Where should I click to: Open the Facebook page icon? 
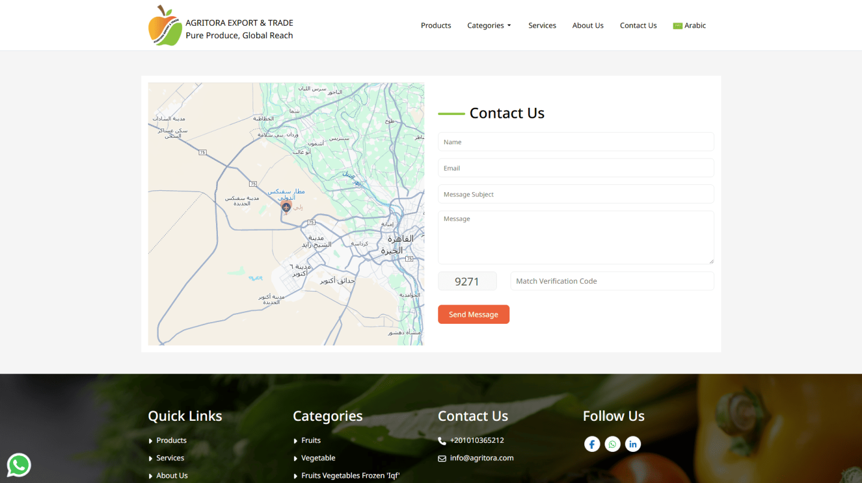tap(592, 443)
